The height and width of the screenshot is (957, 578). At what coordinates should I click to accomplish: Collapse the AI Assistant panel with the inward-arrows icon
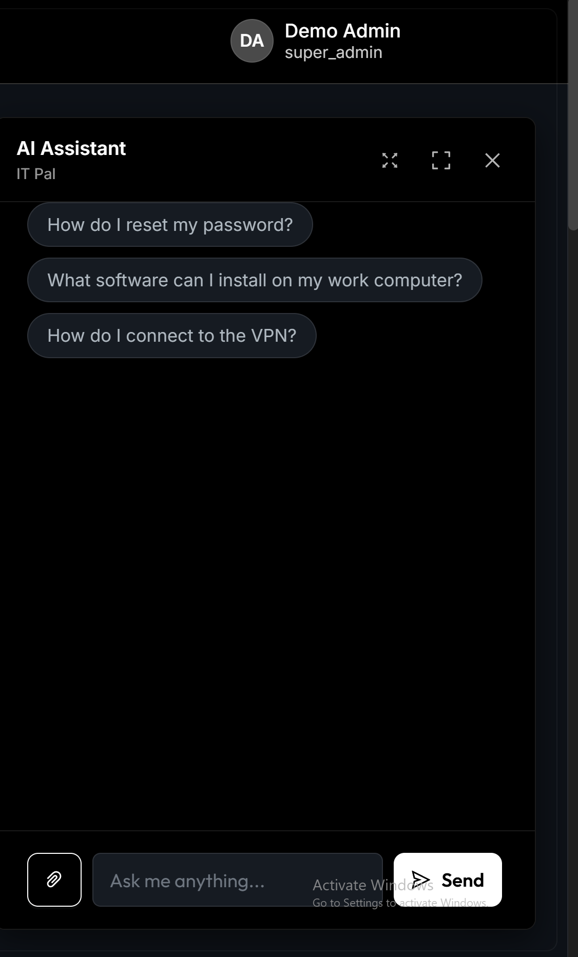point(390,161)
